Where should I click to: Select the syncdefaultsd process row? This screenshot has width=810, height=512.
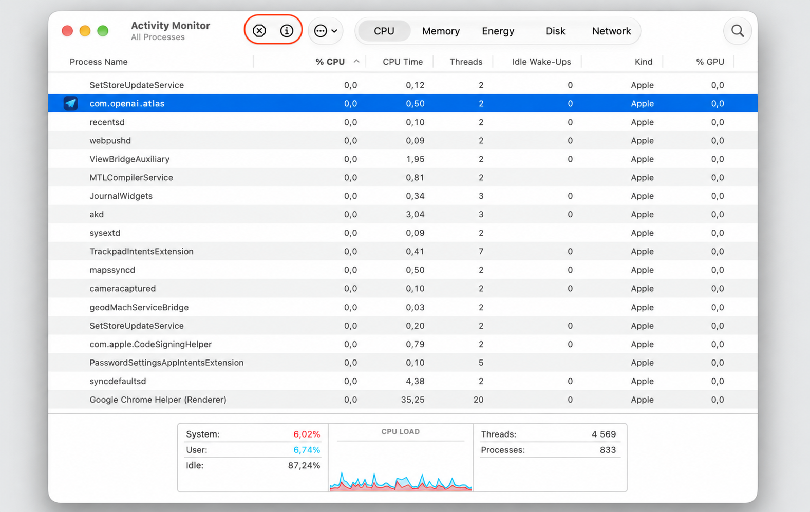(x=403, y=381)
